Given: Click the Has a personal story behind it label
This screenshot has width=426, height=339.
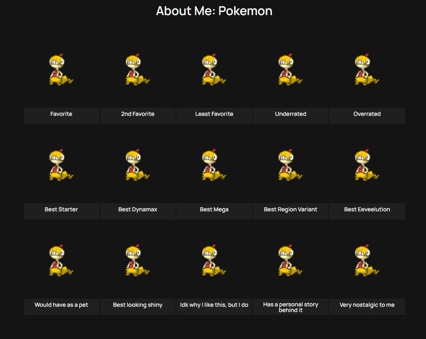Looking at the screenshot, I should click(290, 307).
